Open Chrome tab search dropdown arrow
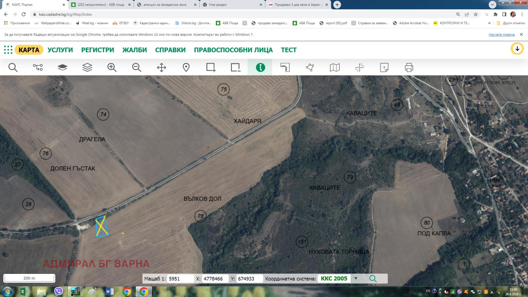The height and width of the screenshot is (297, 528). point(492,5)
